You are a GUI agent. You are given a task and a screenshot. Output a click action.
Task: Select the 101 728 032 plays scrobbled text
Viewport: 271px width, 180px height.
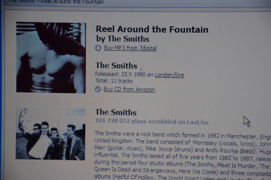click(x=152, y=122)
